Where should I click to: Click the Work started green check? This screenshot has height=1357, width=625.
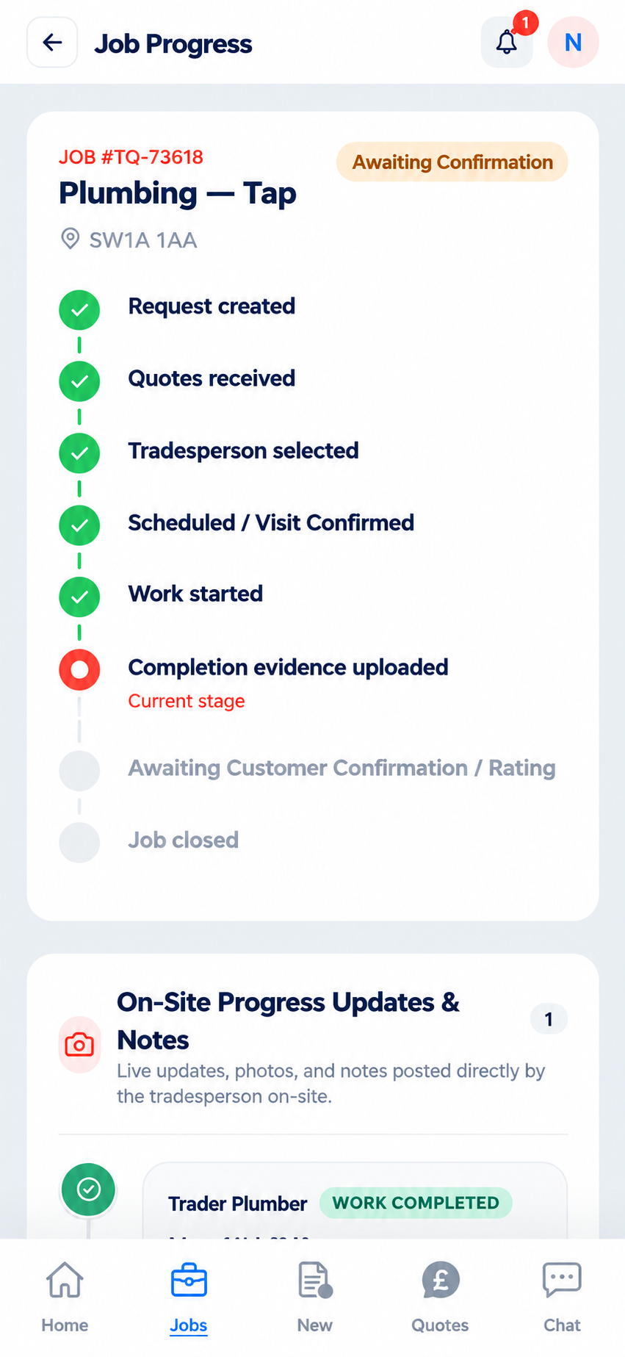(x=79, y=597)
